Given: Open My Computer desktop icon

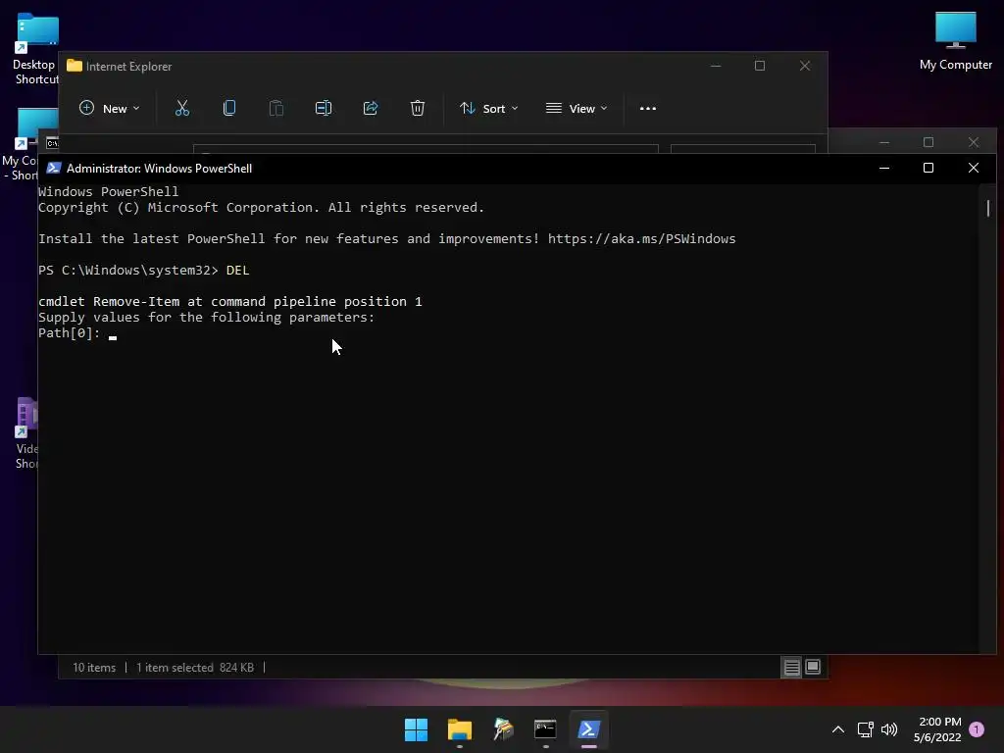Looking at the screenshot, I should coord(956,41).
